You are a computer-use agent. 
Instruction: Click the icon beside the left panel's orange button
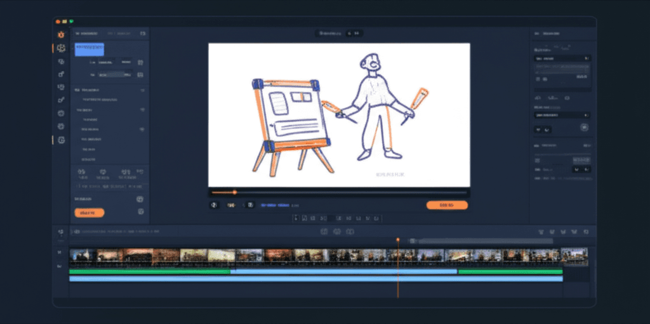(x=140, y=212)
